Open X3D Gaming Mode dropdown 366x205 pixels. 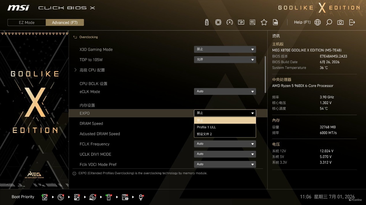coord(225,49)
